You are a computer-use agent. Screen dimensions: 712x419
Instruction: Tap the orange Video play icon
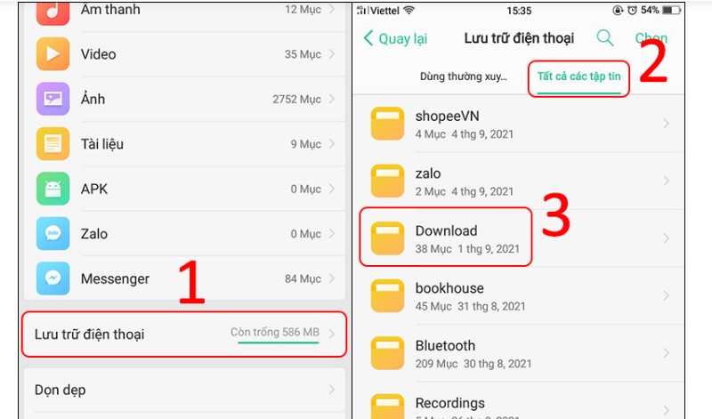click(x=53, y=54)
